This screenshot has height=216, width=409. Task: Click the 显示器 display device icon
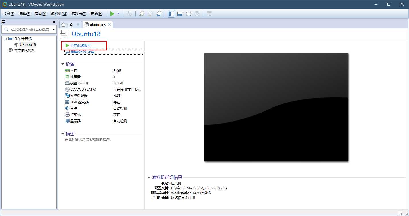click(x=67, y=121)
